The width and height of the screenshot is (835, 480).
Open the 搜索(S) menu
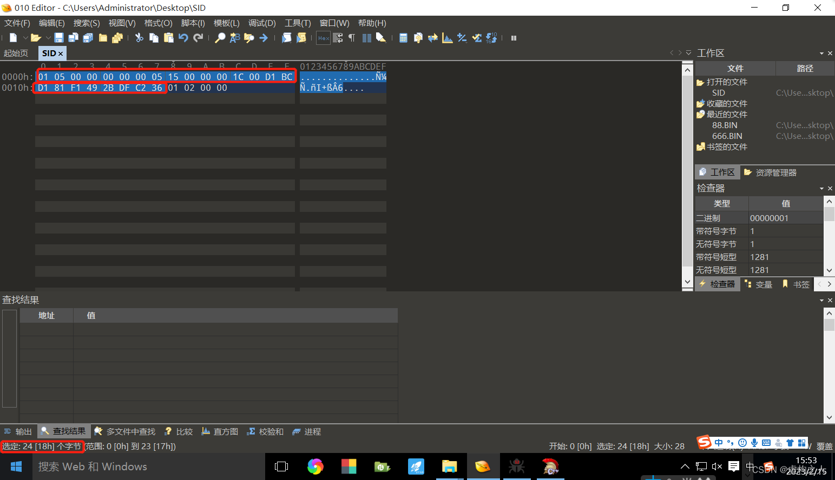(x=87, y=23)
